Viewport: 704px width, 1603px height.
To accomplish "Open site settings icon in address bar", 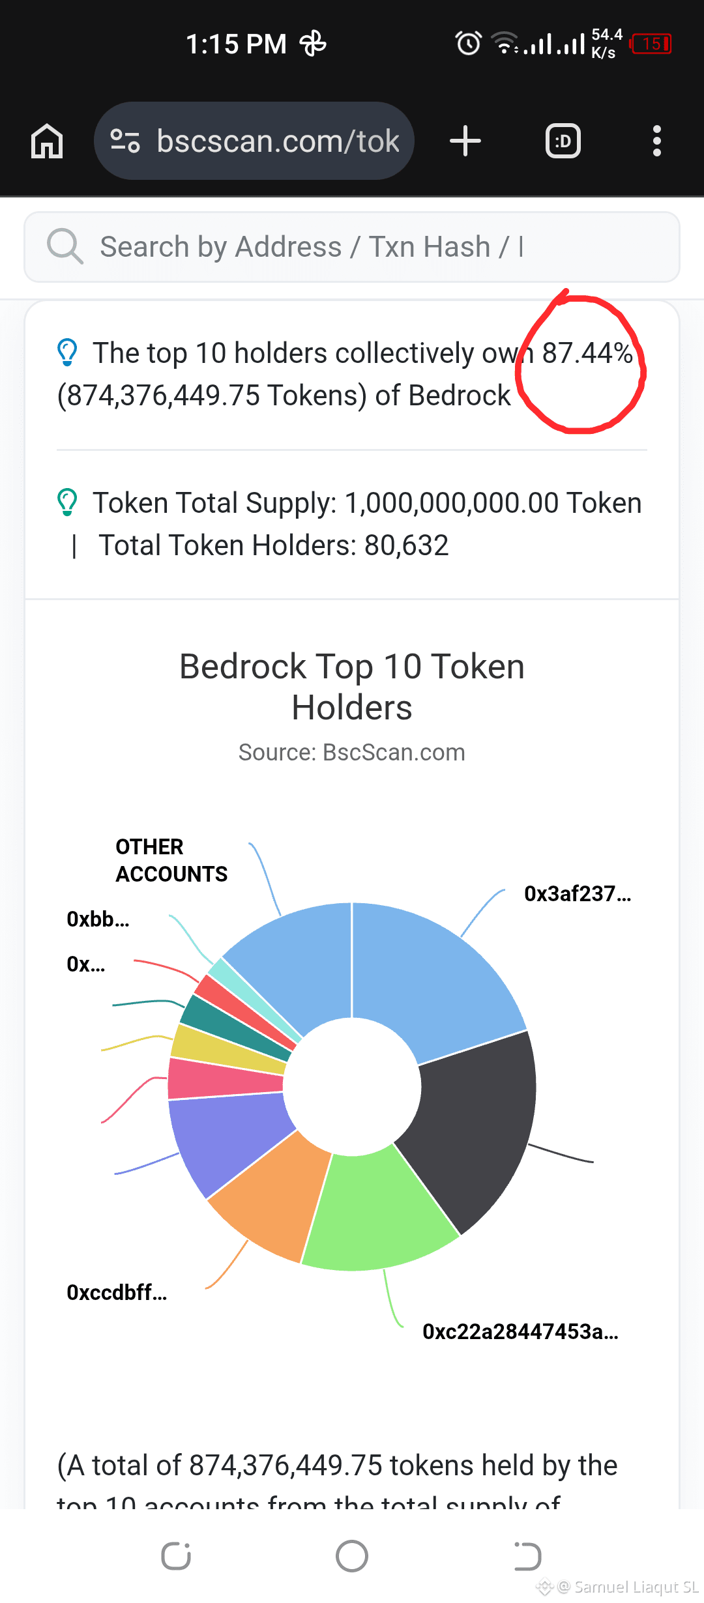I will 125,141.
